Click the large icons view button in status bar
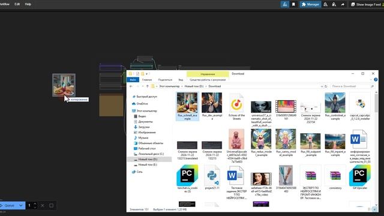This screenshot has height=216, width=384. point(374,209)
